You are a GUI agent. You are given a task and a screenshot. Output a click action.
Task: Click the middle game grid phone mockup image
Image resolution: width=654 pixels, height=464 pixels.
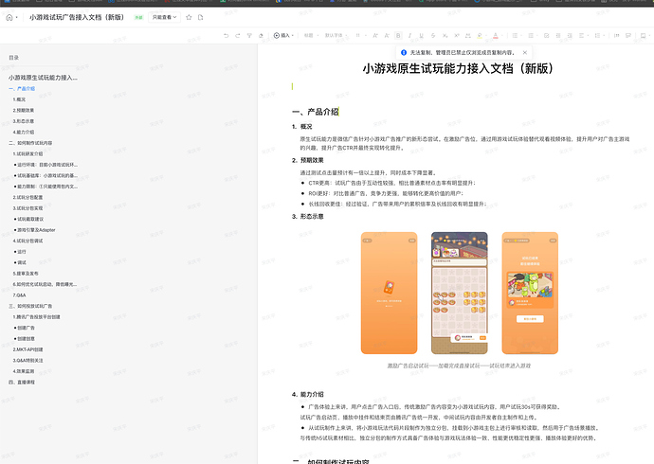click(x=459, y=293)
